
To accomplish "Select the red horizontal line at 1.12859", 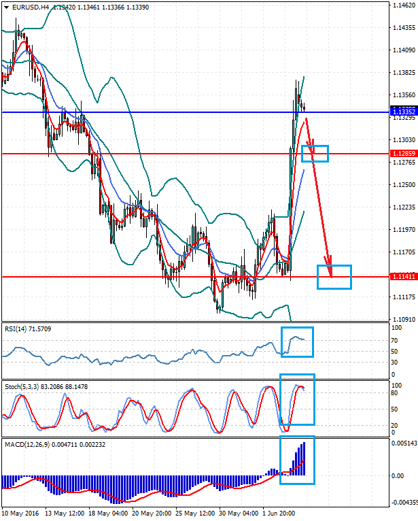I will coord(170,154).
